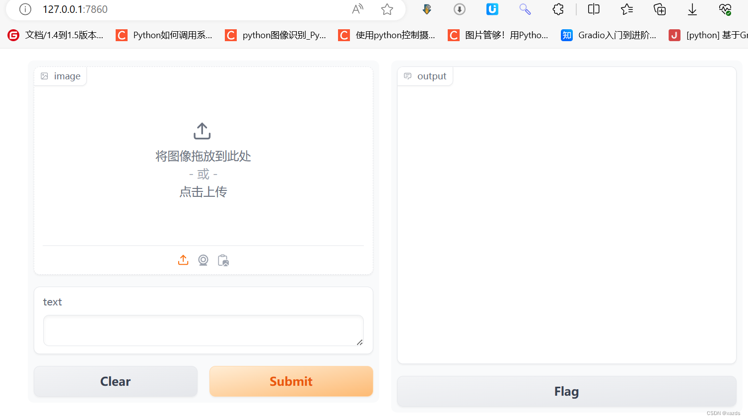Click the blue U extension icon
748x420 pixels.
(492, 9)
